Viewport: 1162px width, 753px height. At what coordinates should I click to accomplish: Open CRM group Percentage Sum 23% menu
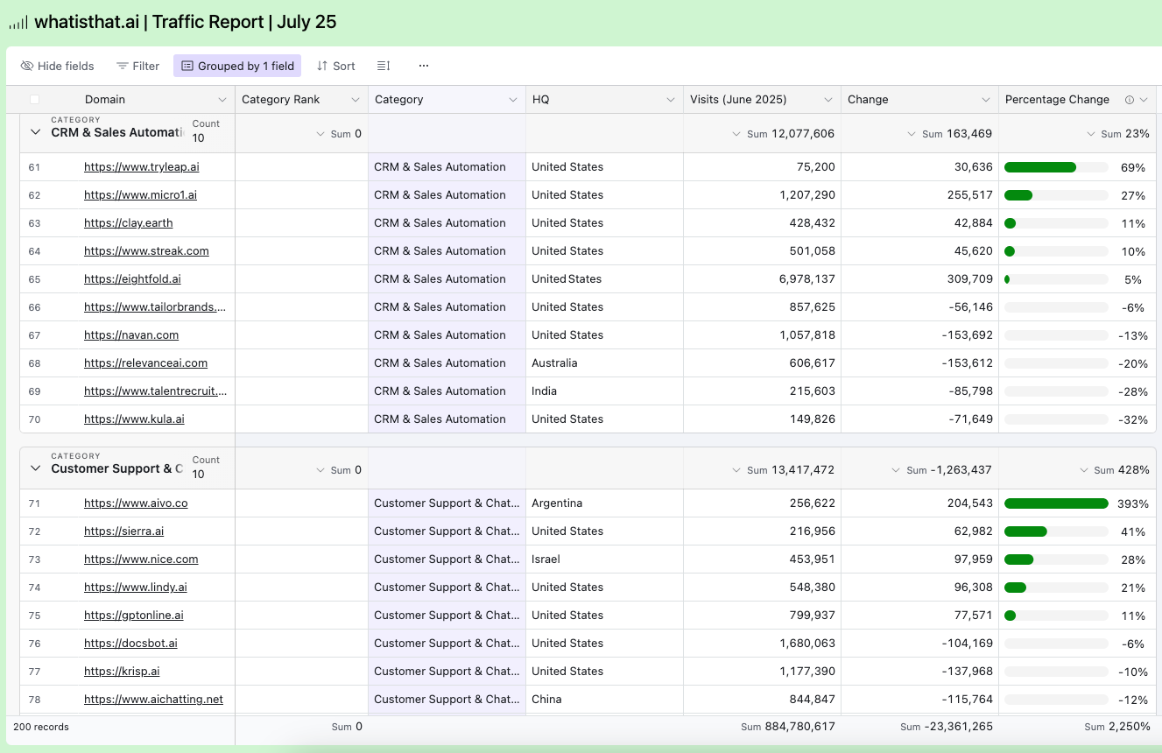[1118, 134]
